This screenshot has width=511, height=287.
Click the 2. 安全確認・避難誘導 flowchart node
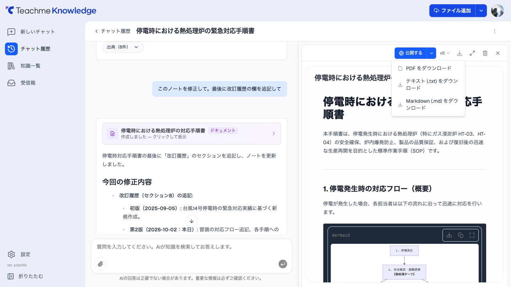coord(404,272)
